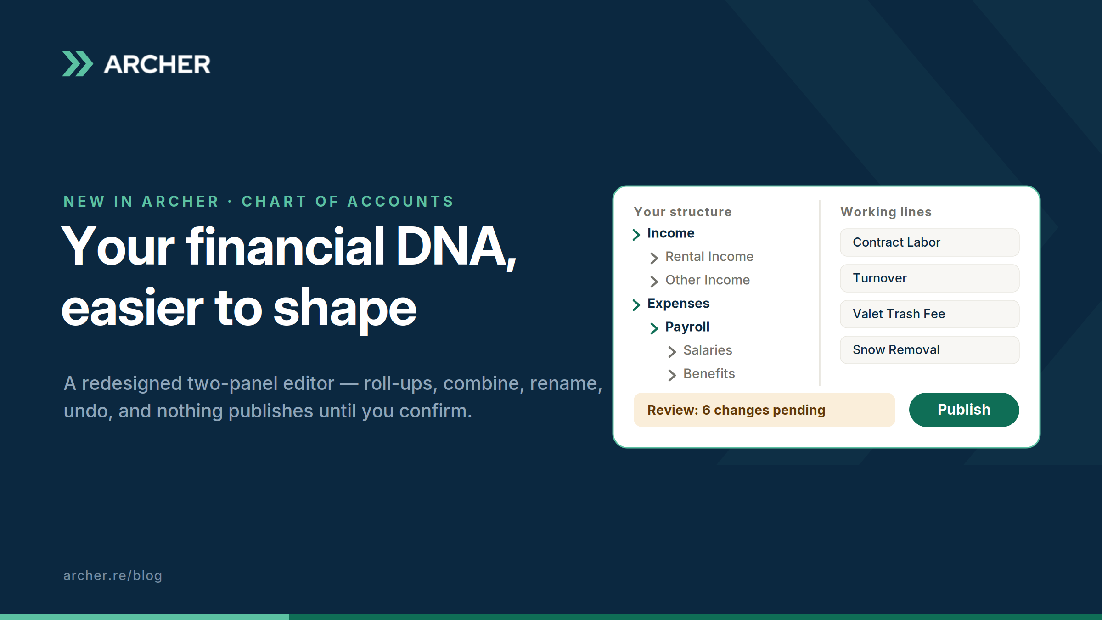Expand the Benefits chevron
This screenshot has width=1102, height=620.
click(x=672, y=375)
